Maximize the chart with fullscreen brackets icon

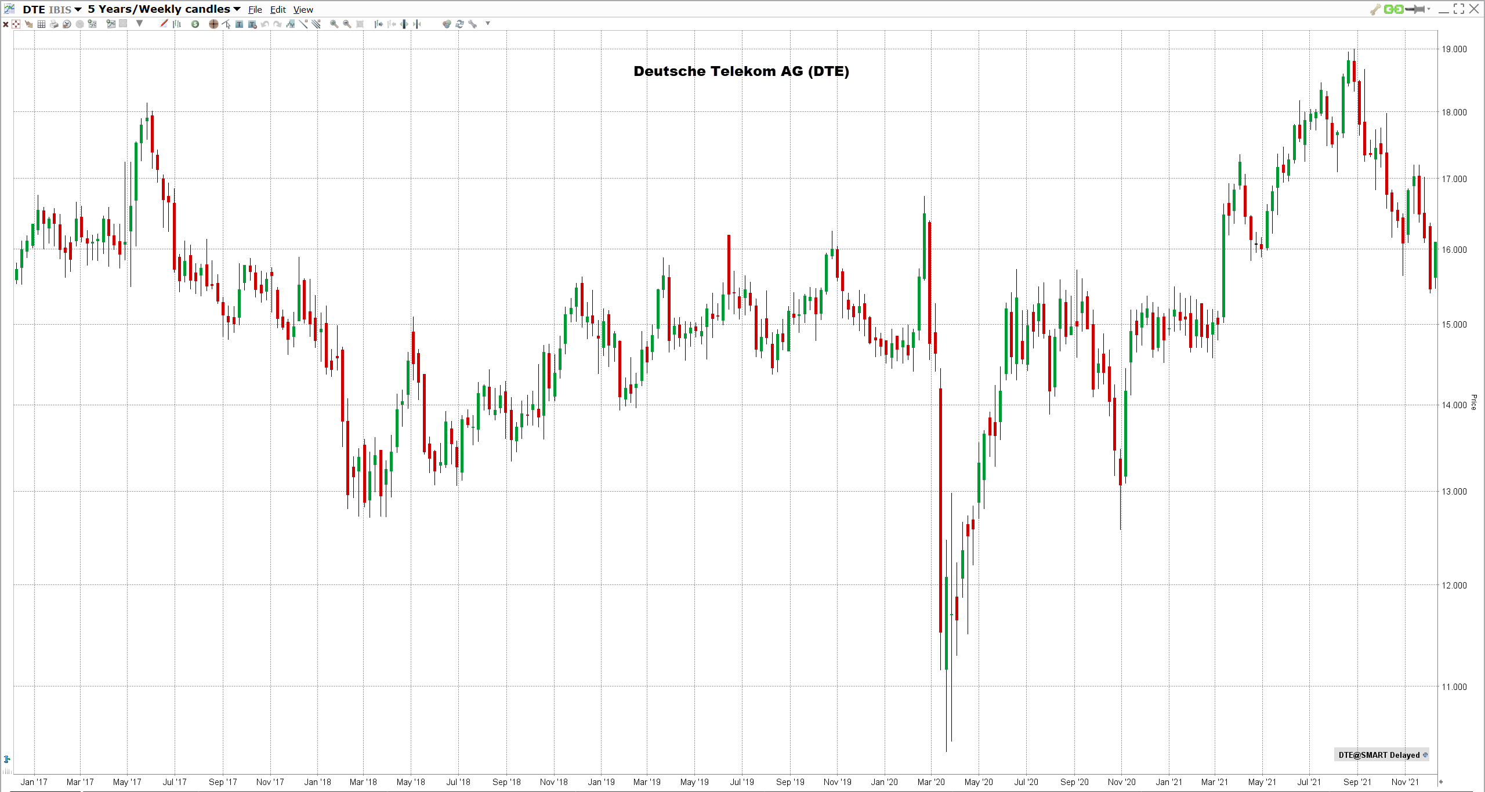[1459, 9]
